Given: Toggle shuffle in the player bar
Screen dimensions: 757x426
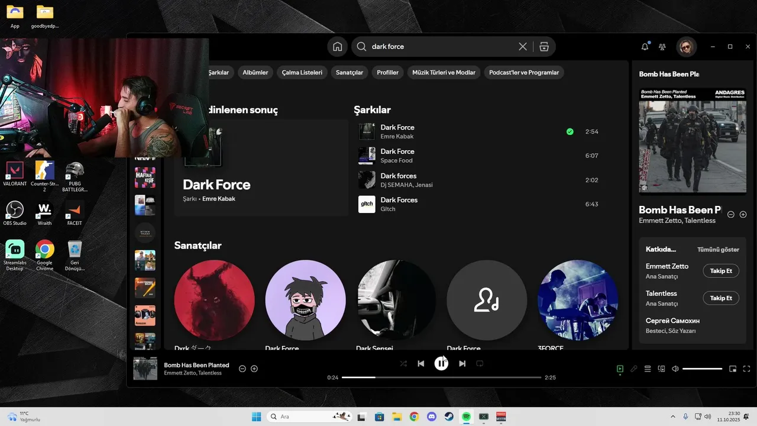Looking at the screenshot, I should click(x=403, y=363).
